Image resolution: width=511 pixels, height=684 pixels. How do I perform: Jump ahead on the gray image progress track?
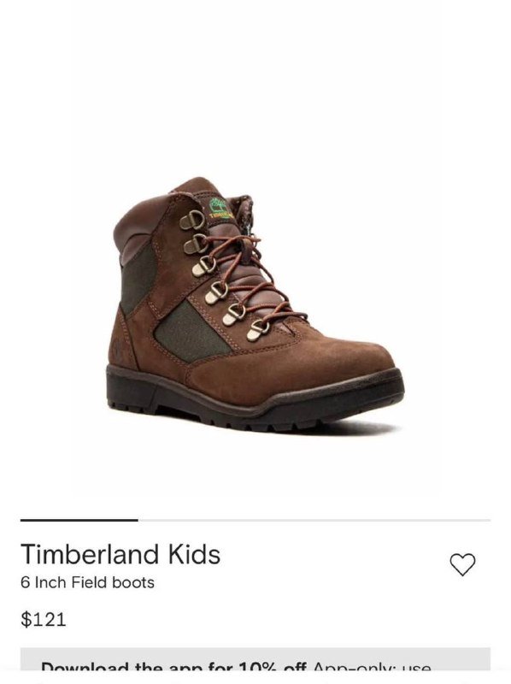pos(314,520)
